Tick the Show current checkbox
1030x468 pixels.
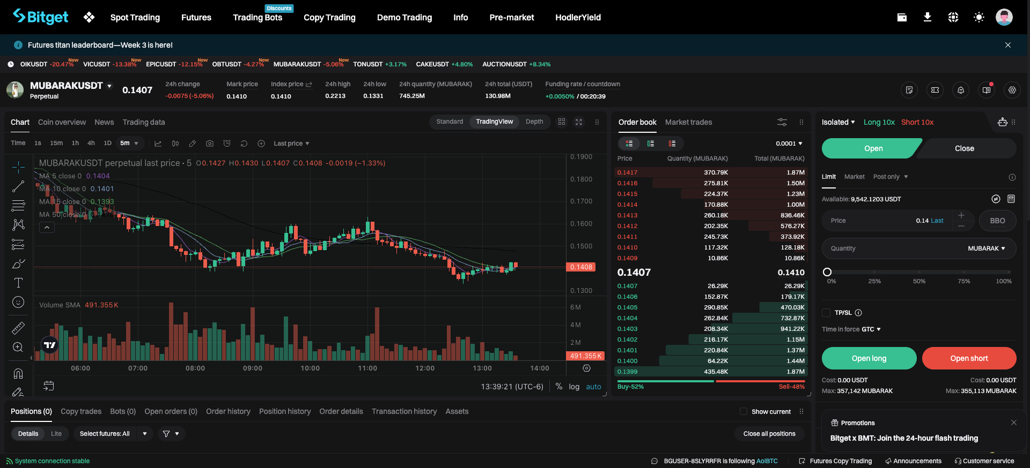(744, 411)
